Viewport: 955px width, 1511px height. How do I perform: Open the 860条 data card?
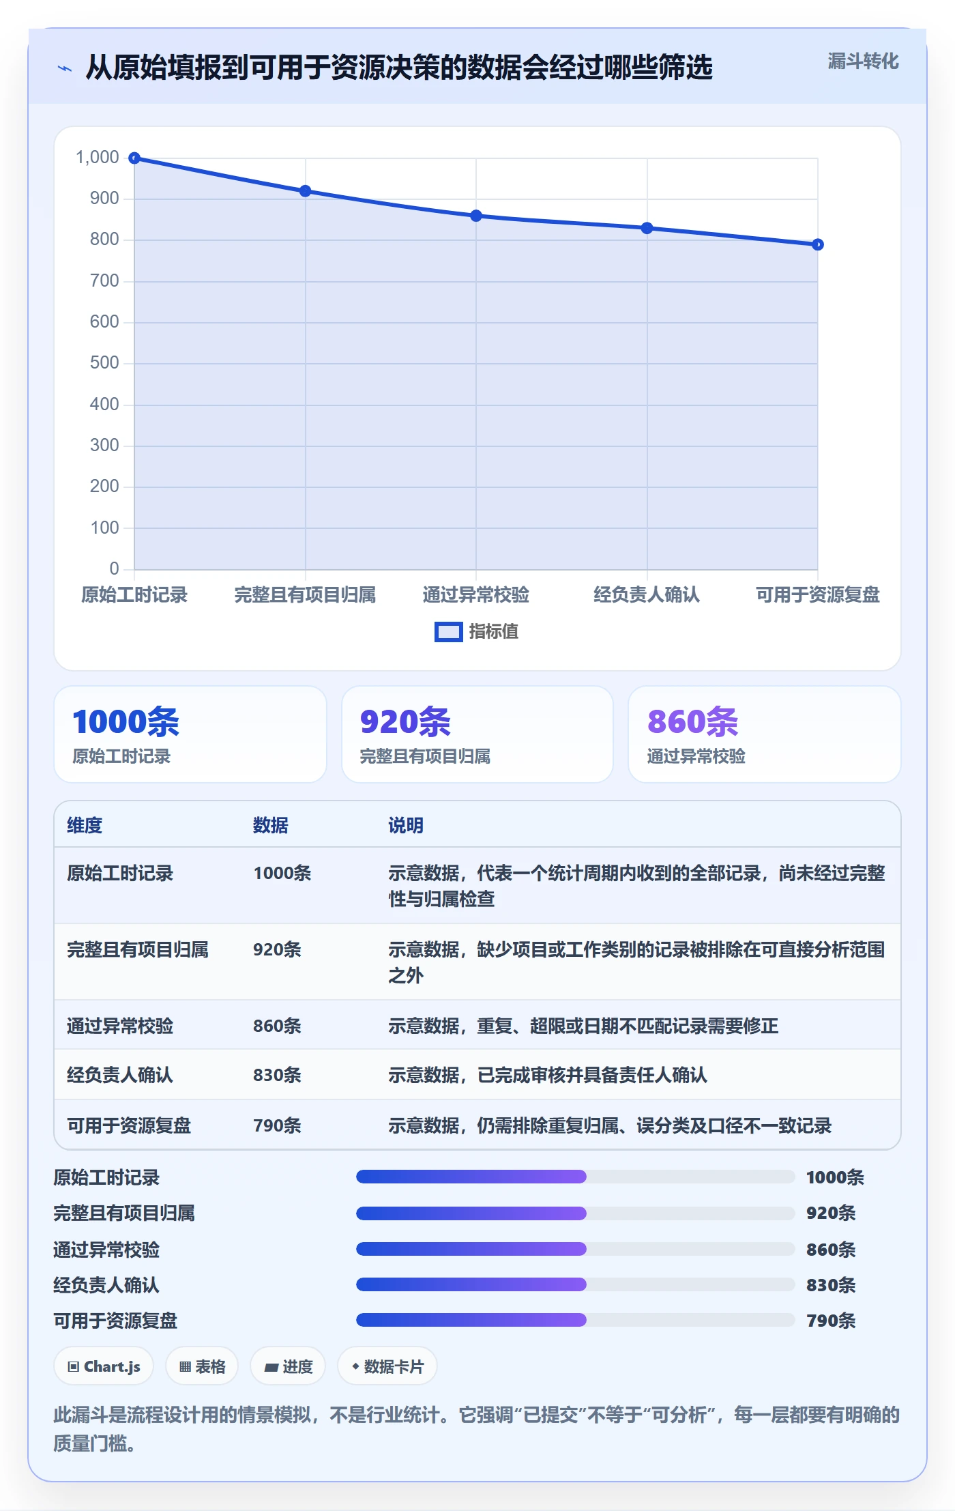(x=765, y=734)
